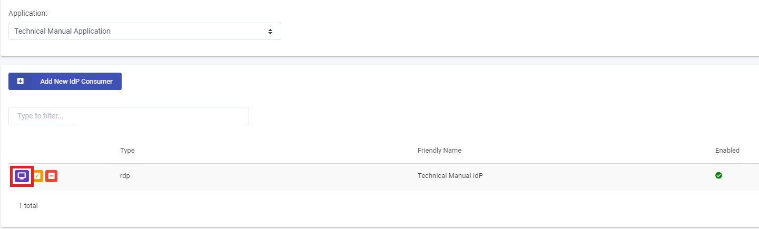
Task: Click the 'Application:' label
Action: [28, 13]
